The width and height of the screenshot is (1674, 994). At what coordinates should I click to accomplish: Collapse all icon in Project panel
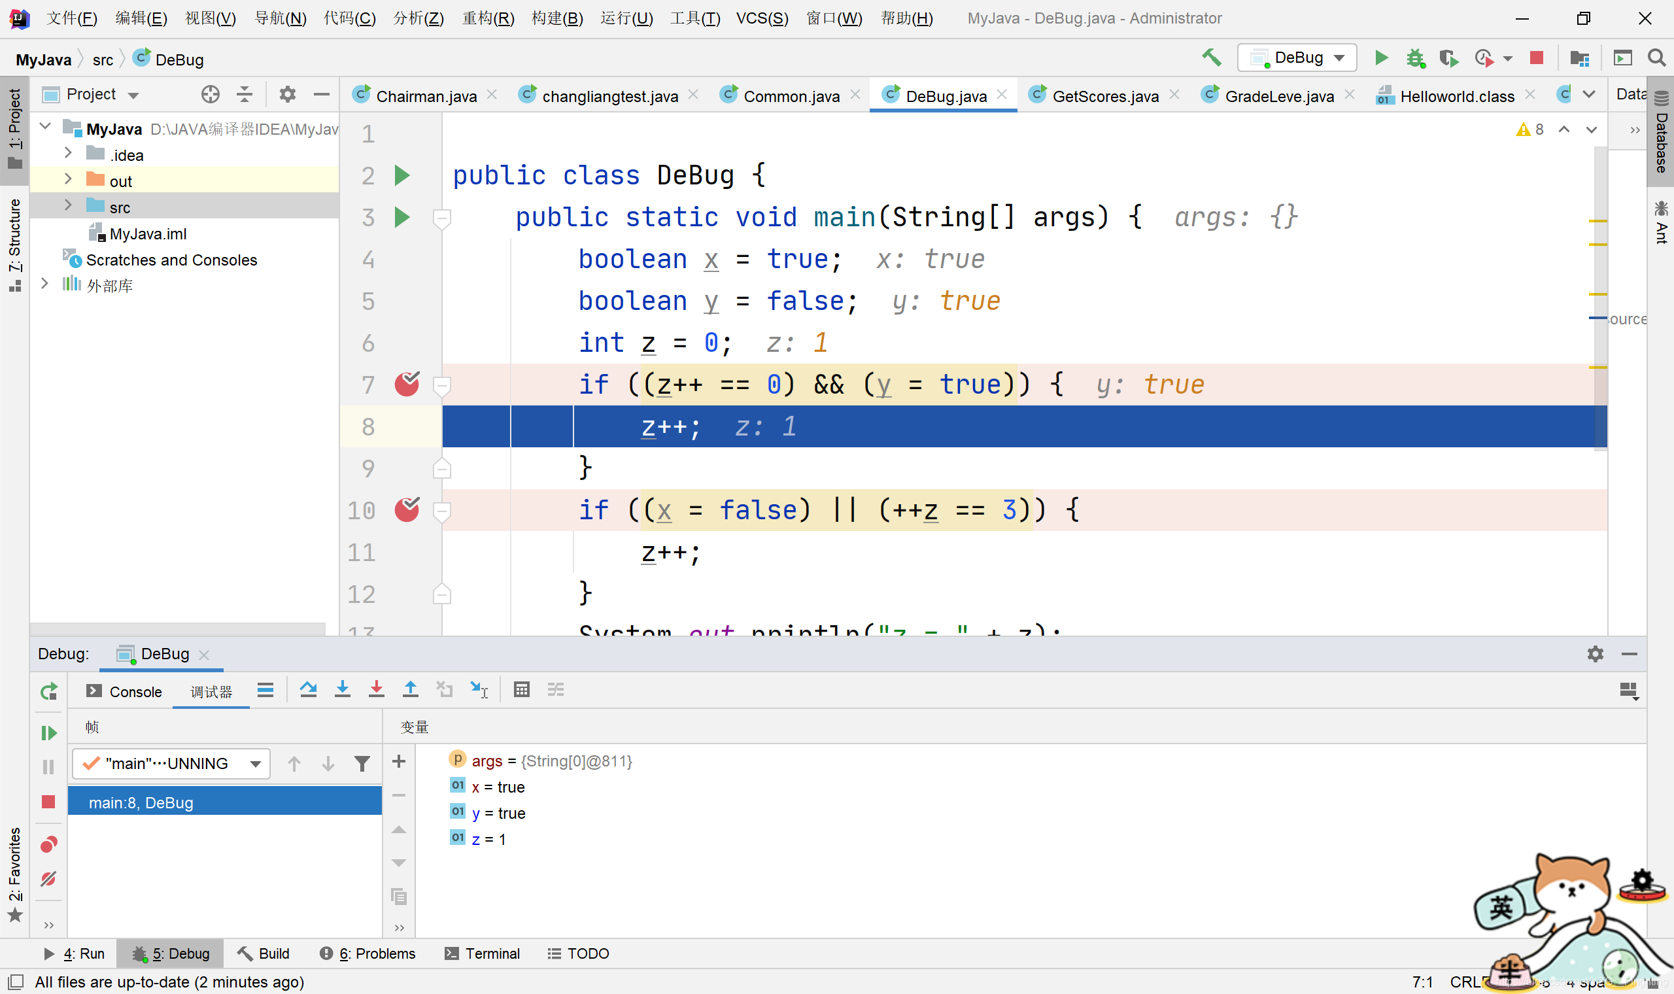click(245, 94)
